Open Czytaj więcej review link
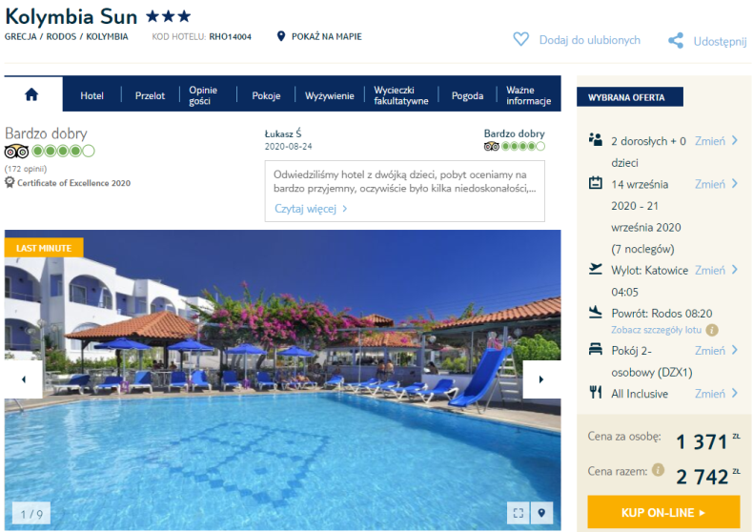Screen dimensions: 753x532 click(310, 209)
